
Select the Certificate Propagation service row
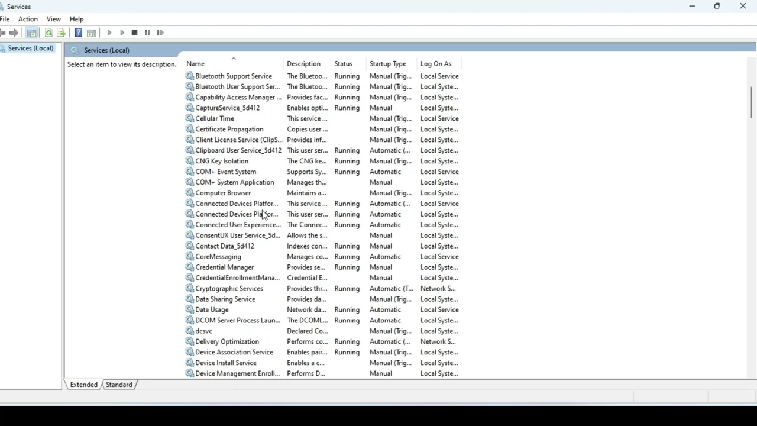322,129
